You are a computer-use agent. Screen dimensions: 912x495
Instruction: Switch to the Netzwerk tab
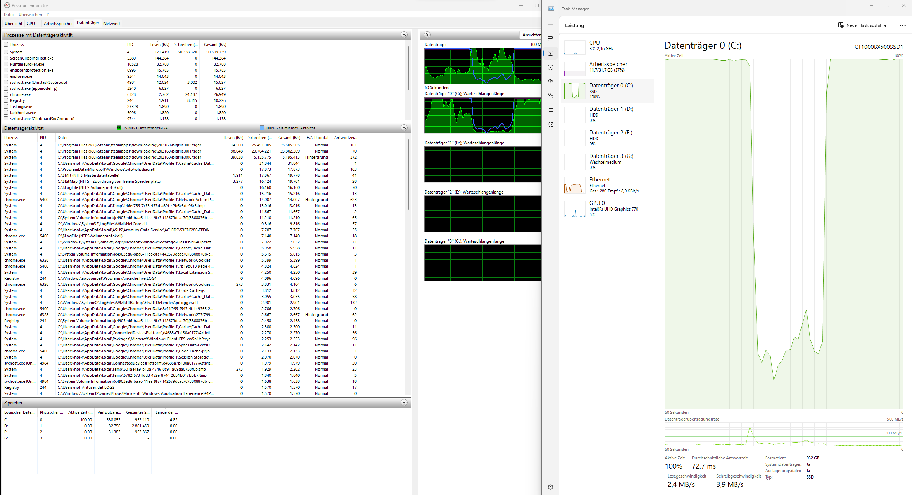click(x=112, y=24)
